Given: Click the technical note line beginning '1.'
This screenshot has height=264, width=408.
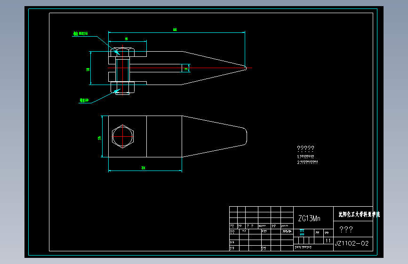Looking at the screenshot, I should click(x=305, y=157).
